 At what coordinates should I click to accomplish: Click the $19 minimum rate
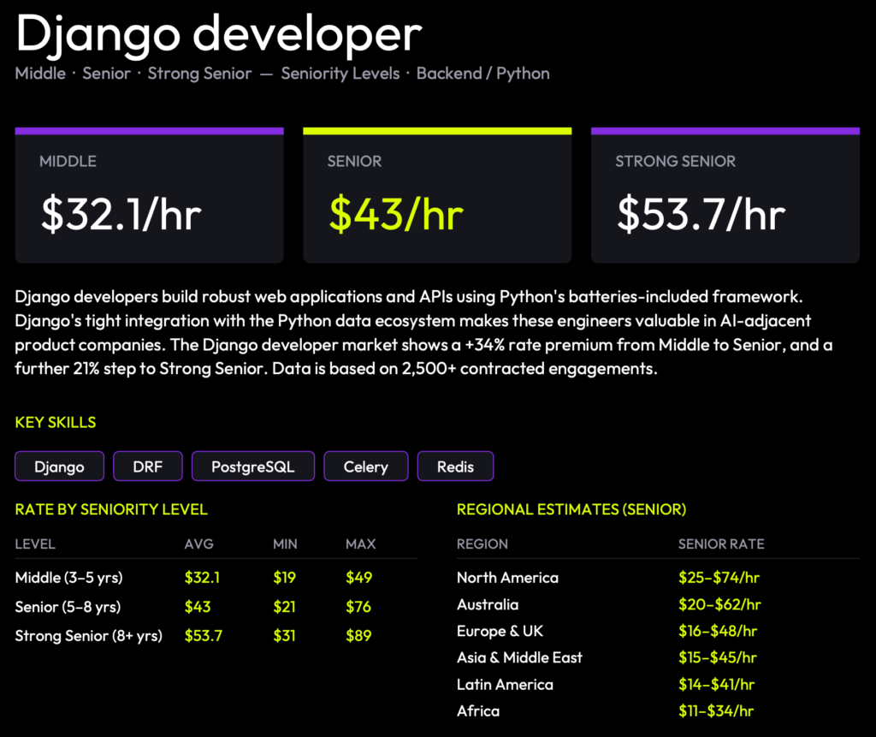[284, 578]
